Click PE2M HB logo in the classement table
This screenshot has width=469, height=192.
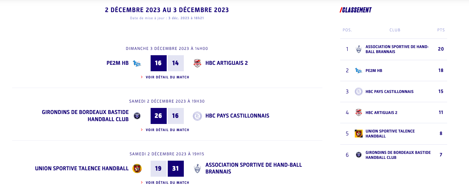(x=359, y=71)
